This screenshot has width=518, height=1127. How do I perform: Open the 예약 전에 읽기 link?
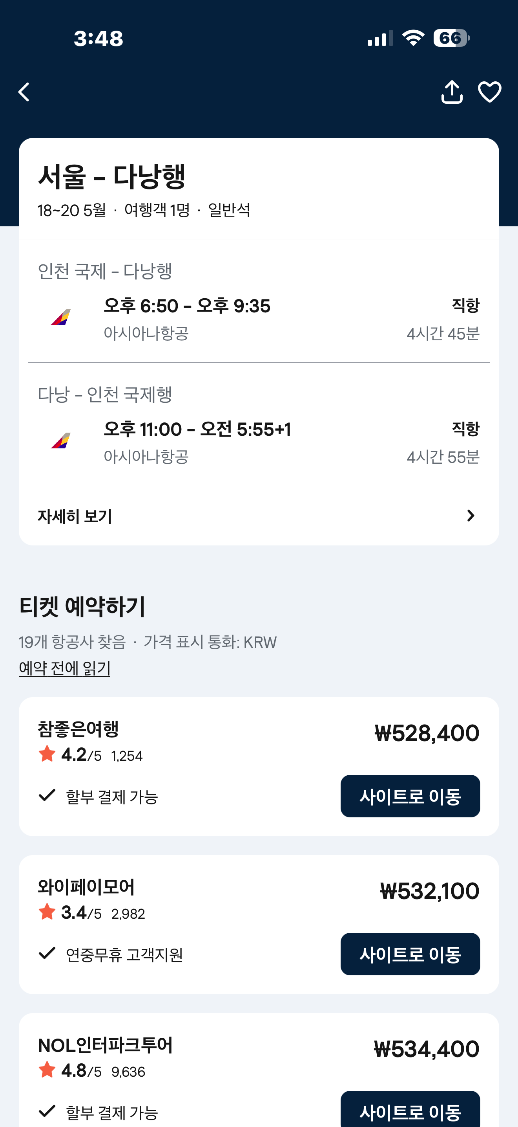coord(65,668)
